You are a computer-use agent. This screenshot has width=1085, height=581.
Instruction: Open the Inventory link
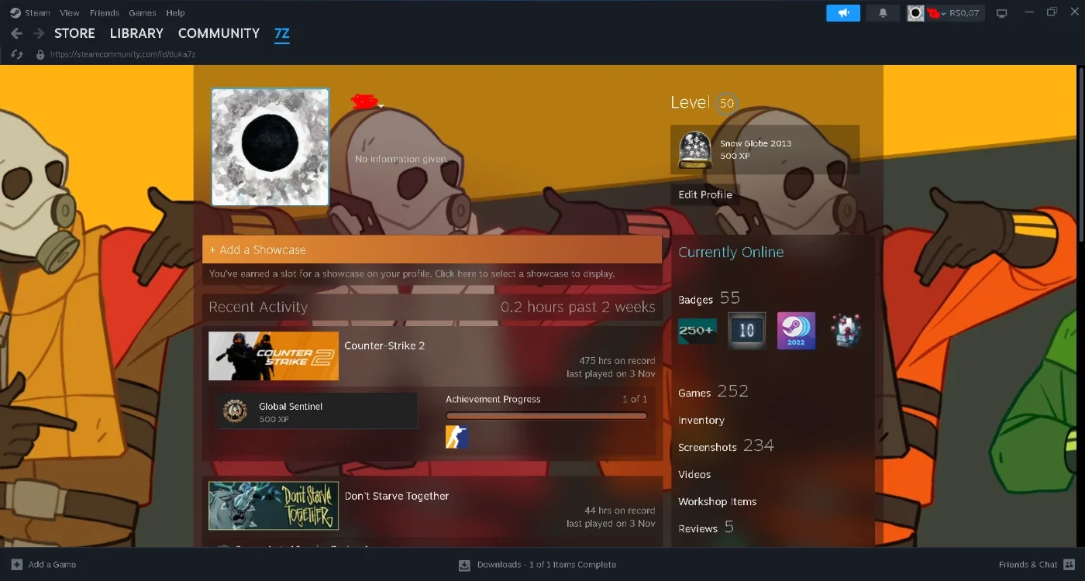(701, 420)
